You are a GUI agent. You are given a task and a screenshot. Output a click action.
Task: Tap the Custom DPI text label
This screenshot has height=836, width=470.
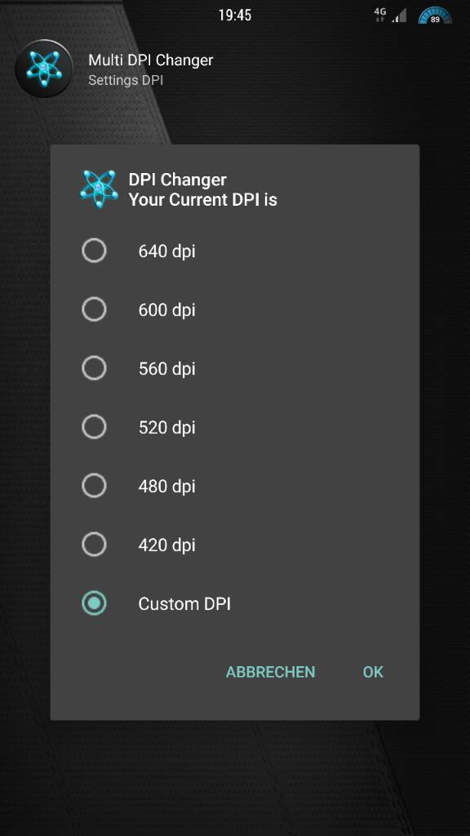click(184, 603)
